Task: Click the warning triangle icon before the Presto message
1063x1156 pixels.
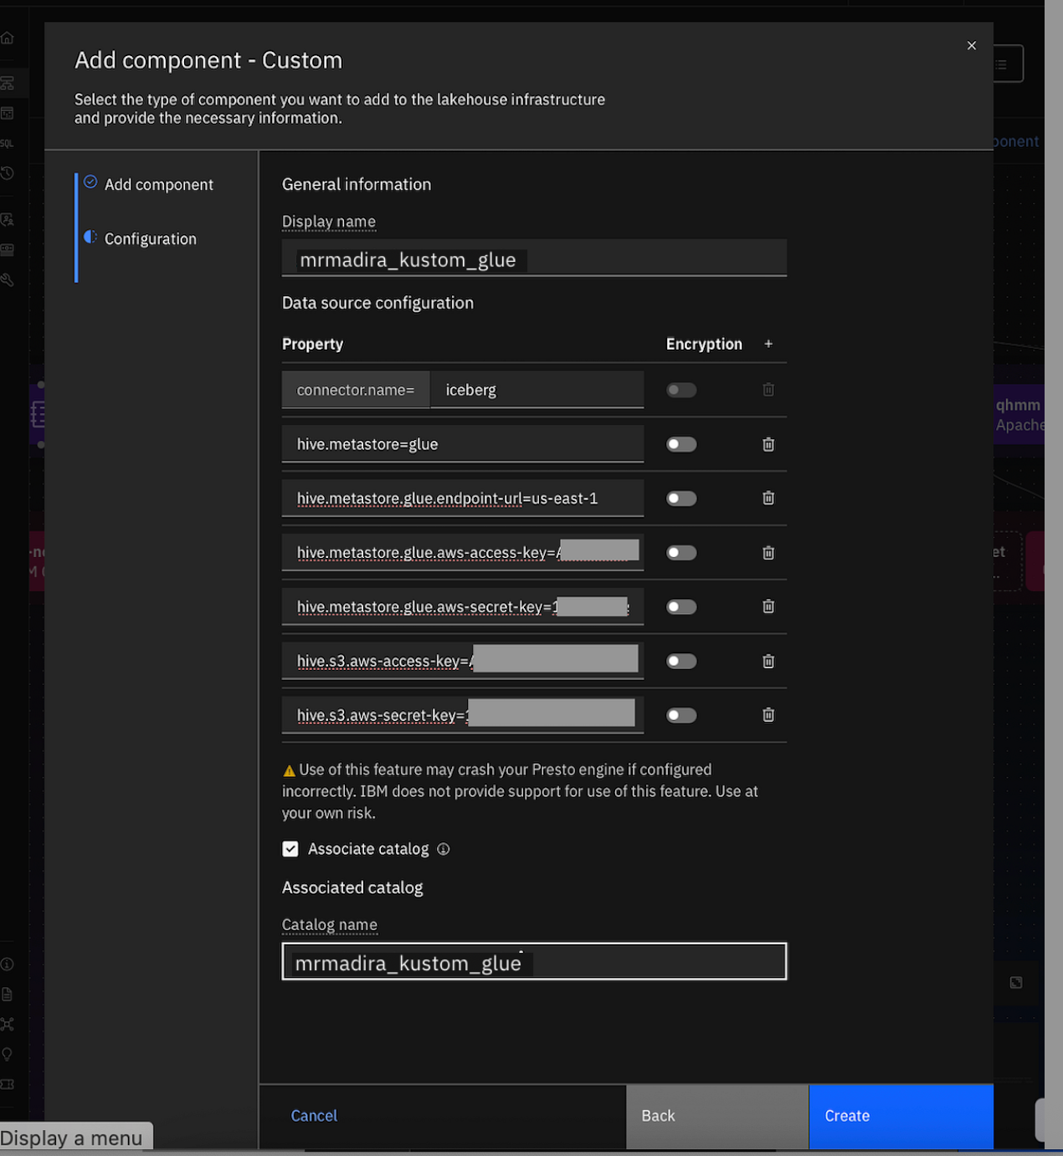Action: (289, 770)
